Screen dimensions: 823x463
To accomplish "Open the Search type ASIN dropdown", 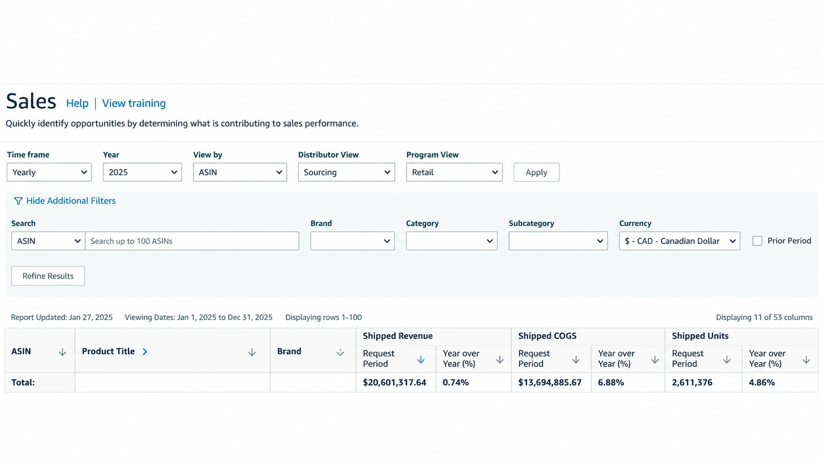I will point(48,241).
